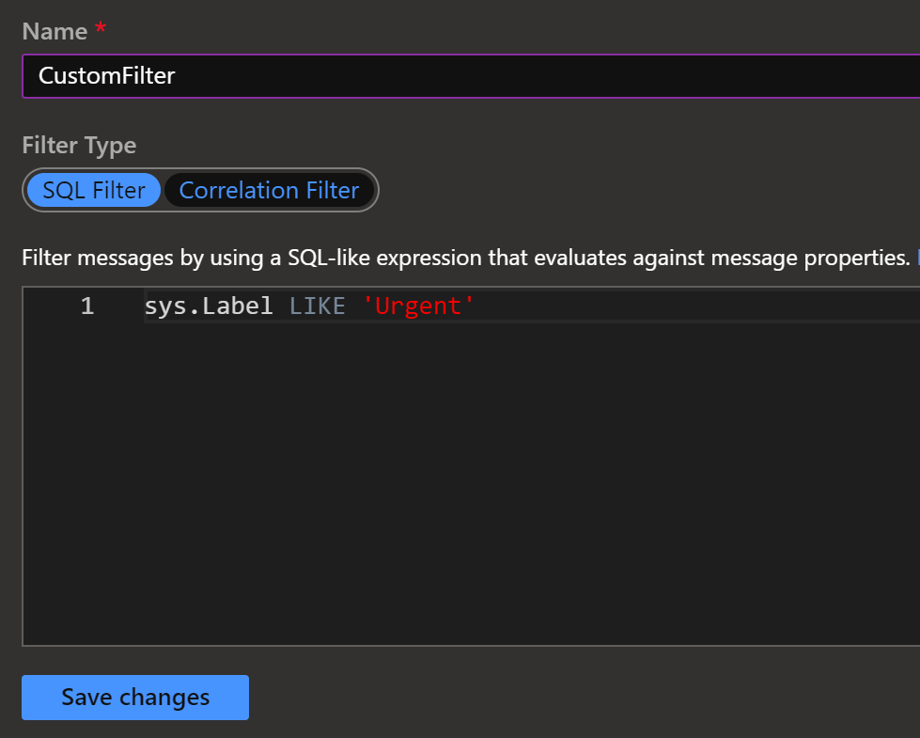Click the Filter Type label
Screen dimensions: 920x738
pyautogui.click(x=79, y=145)
